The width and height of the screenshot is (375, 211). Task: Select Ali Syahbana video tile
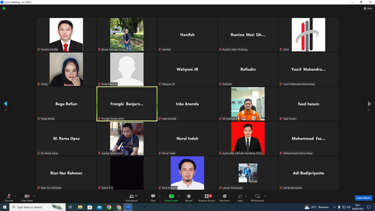point(248,104)
